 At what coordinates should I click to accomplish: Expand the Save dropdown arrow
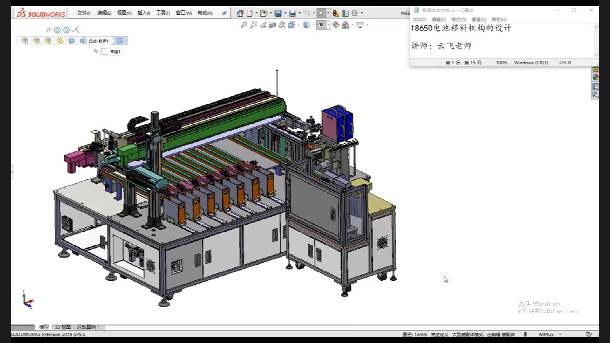point(285,13)
